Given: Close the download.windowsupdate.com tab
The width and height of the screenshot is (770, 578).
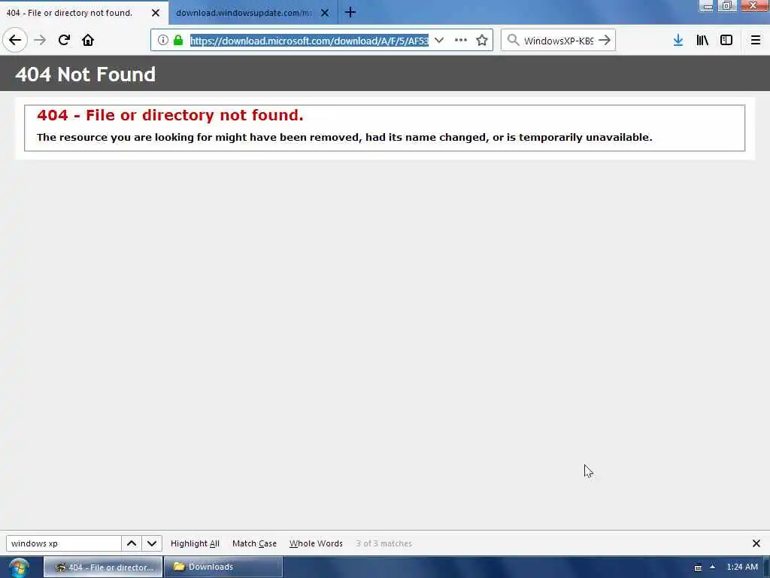Looking at the screenshot, I should [x=325, y=13].
